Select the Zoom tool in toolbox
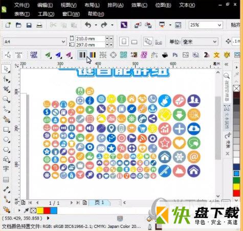The width and height of the screenshot is (243, 231). [x=6, y=99]
